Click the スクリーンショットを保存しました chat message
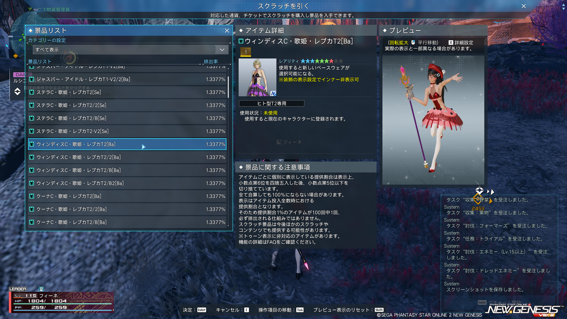Screen dimensions: 567x319 tap(485, 289)
